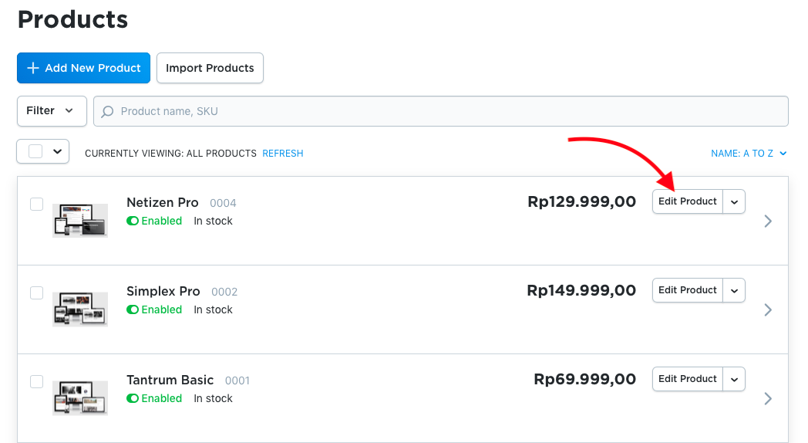Image resolution: width=808 pixels, height=443 pixels.
Task: Check the Simplex Pro row checkbox
Action: tap(36, 293)
